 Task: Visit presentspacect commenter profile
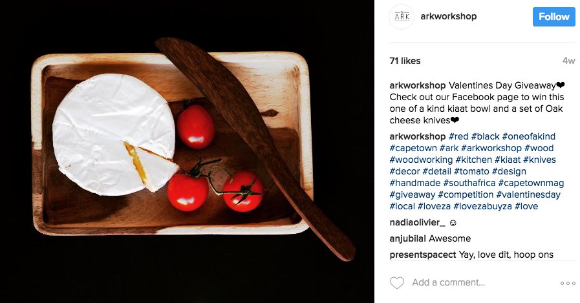click(423, 255)
